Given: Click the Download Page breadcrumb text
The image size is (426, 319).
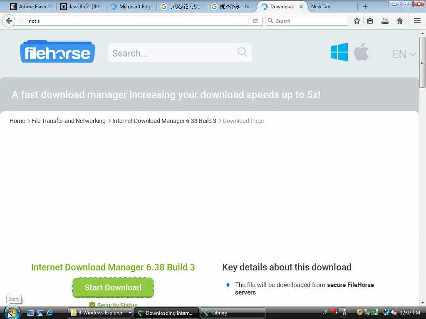Looking at the screenshot, I should point(243,121).
